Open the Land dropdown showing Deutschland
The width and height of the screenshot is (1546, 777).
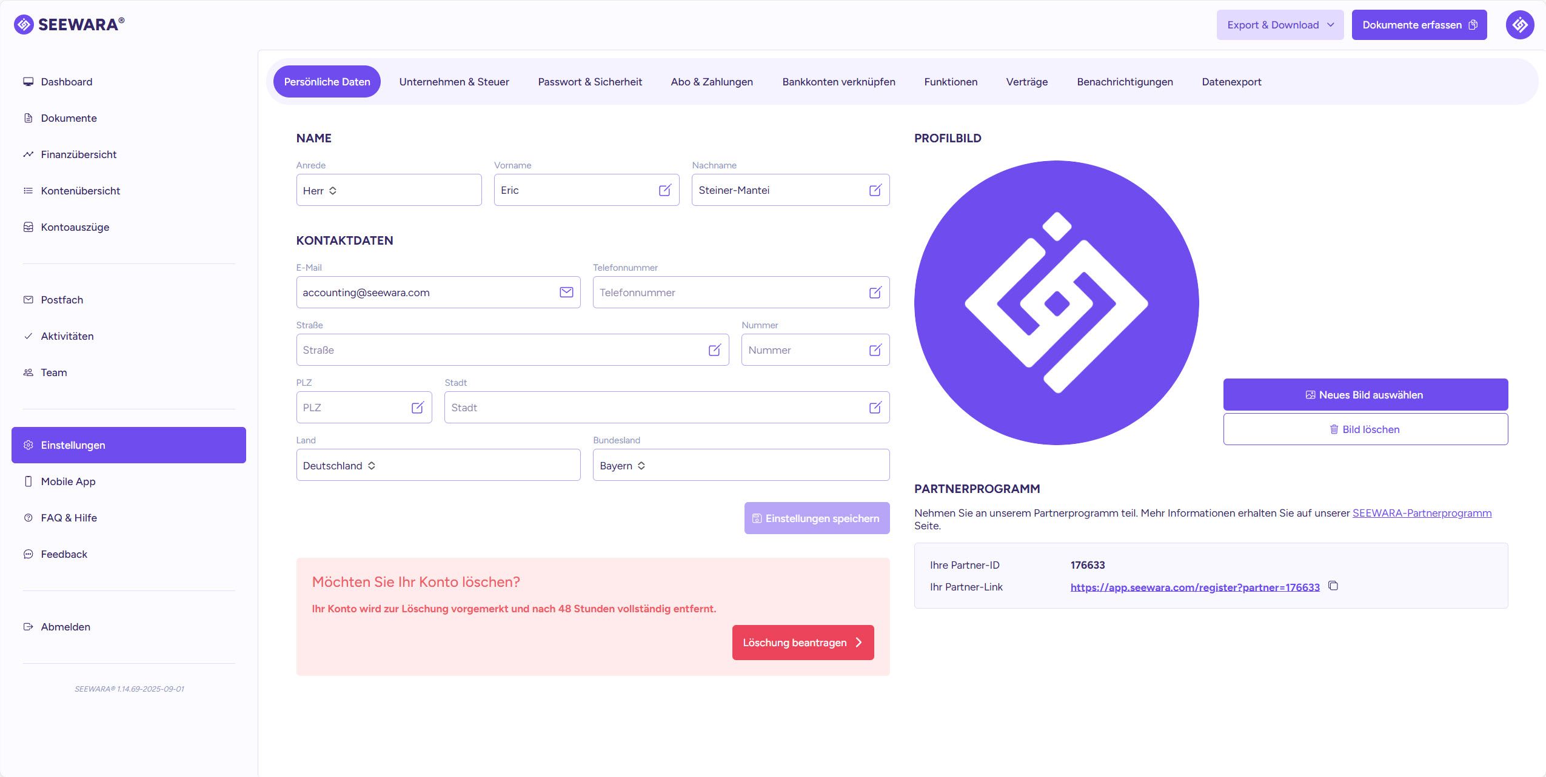click(x=438, y=465)
